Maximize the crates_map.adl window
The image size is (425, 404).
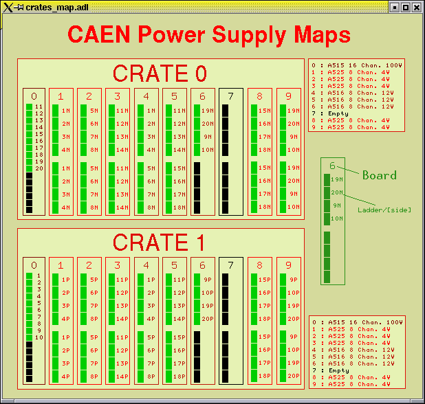tap(406, 8)
